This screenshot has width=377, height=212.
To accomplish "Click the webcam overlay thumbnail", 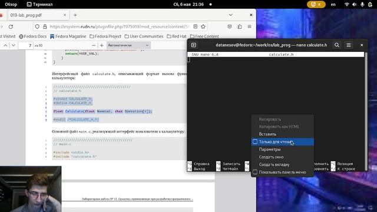I will tap(31, 189).
